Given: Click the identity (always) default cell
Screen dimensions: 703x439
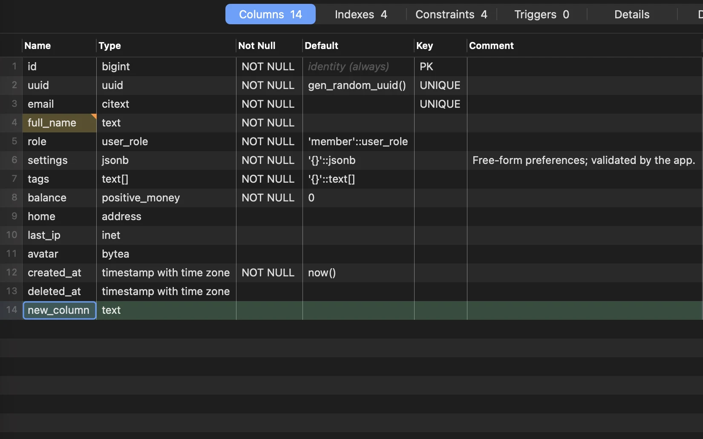Looking at the screenshot, I should point(358,66).
